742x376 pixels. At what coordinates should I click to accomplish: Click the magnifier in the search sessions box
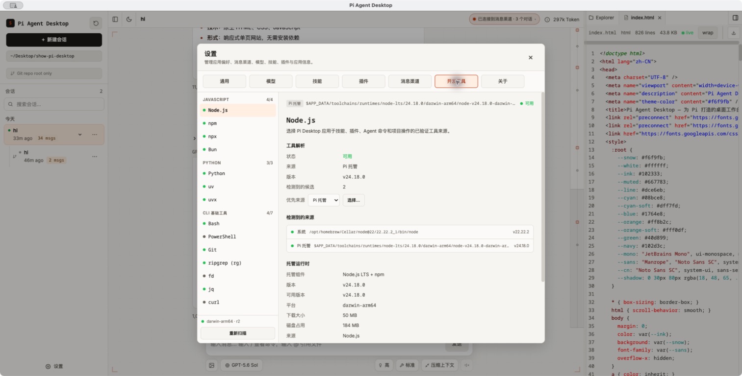(11, 104)
